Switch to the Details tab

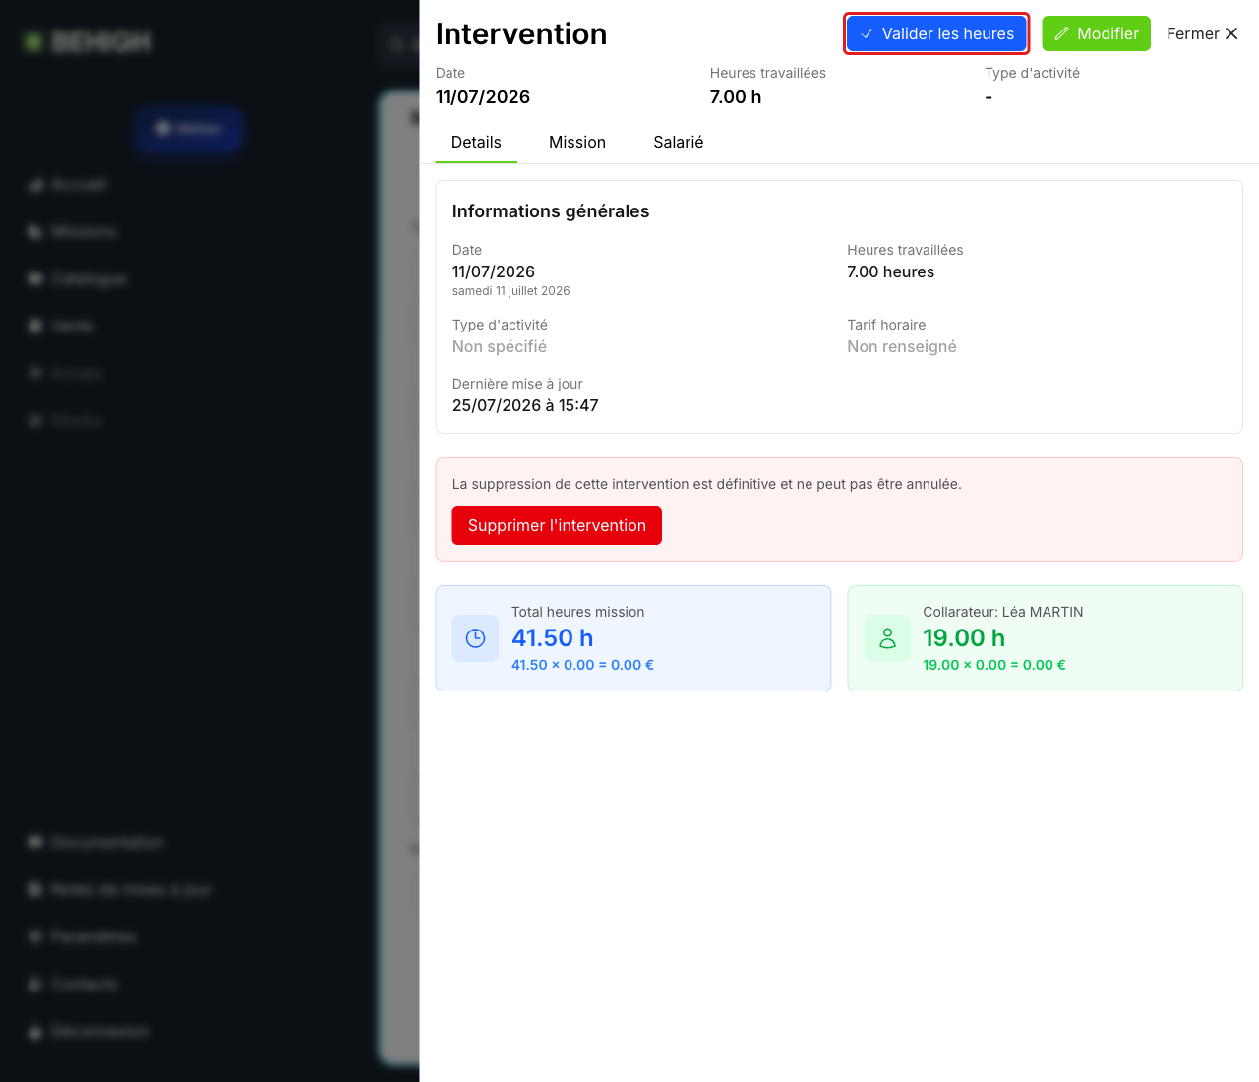point(476,142)
